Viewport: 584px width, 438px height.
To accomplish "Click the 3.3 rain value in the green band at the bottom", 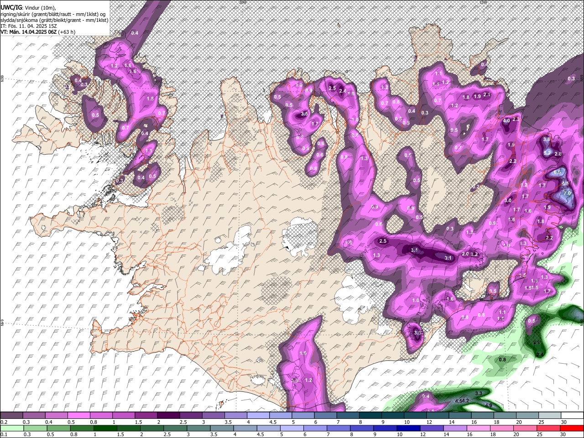I will click(x=479, y=393).
